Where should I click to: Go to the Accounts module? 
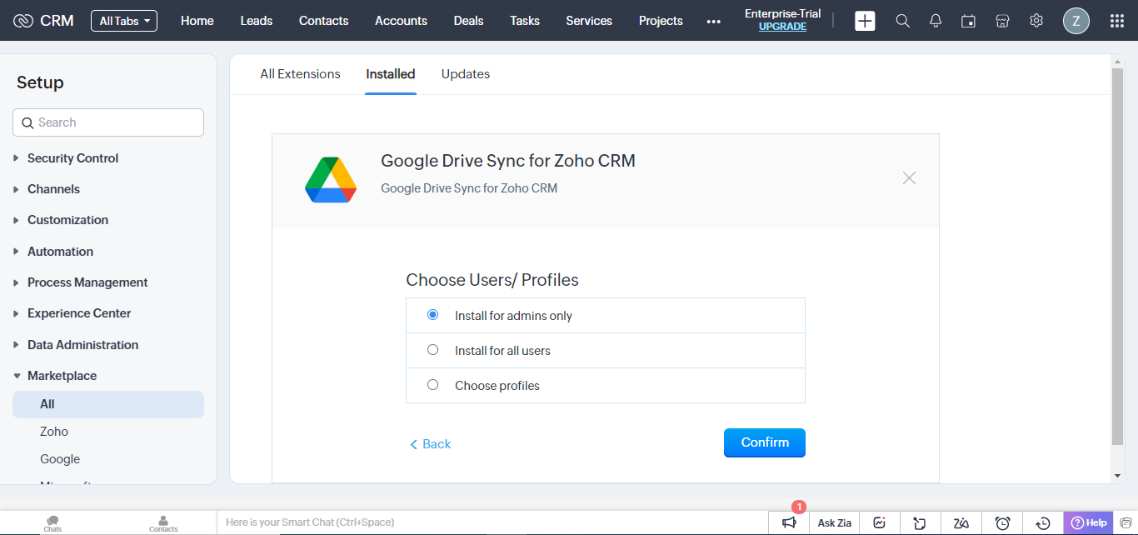click(401, 21)
